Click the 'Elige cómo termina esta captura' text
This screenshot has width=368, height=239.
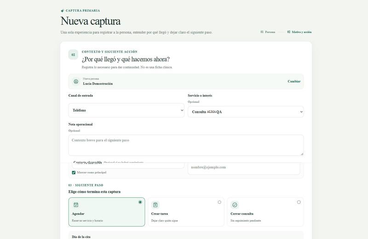point(94,192)
